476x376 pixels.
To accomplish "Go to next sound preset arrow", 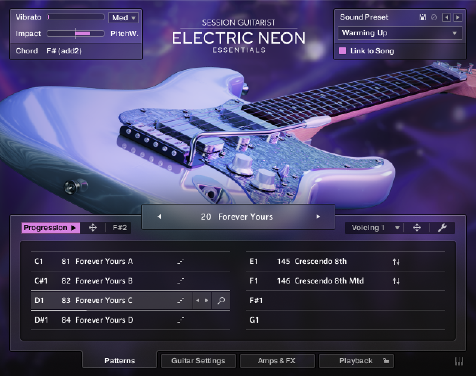I will point(458,17).
